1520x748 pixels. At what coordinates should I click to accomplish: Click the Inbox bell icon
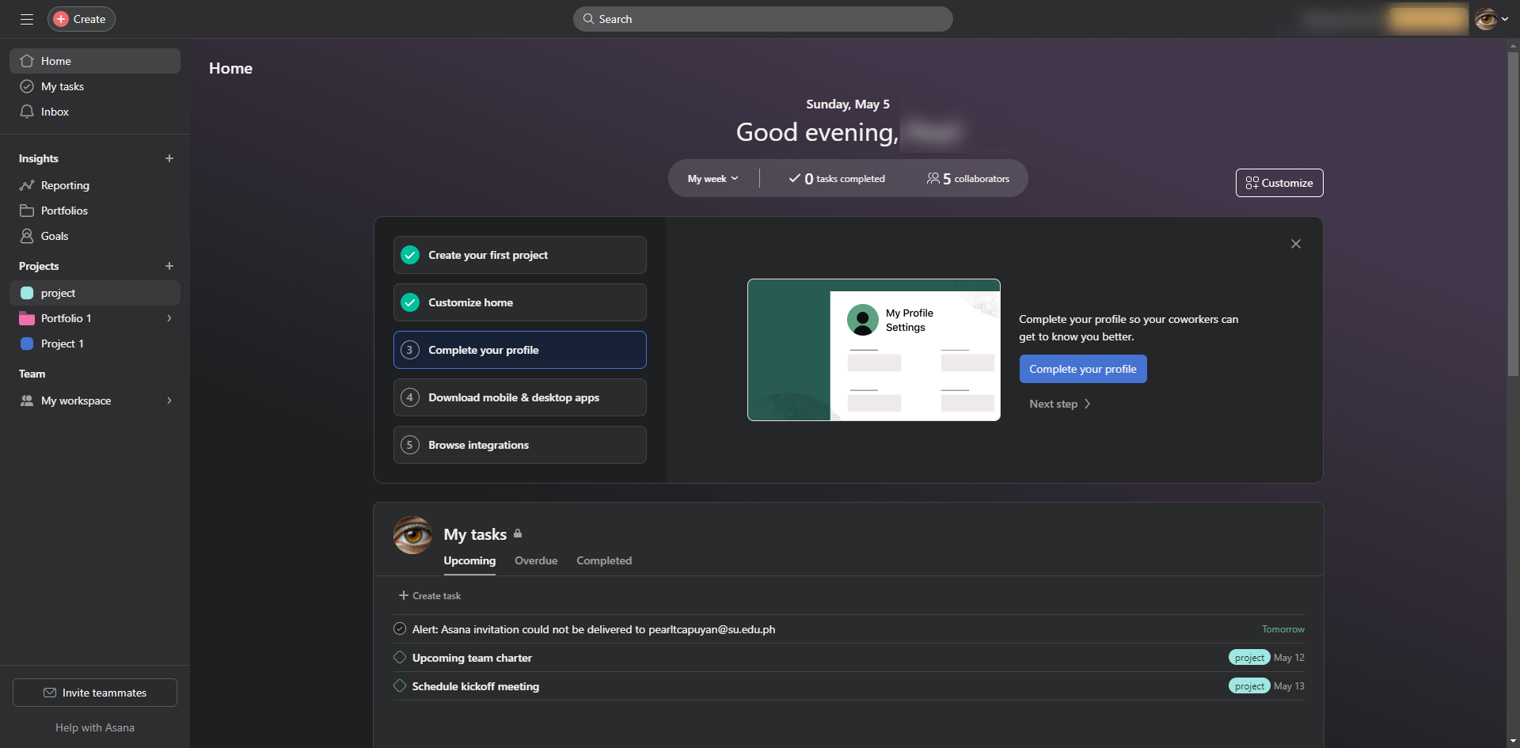click(x=27, y=112)
